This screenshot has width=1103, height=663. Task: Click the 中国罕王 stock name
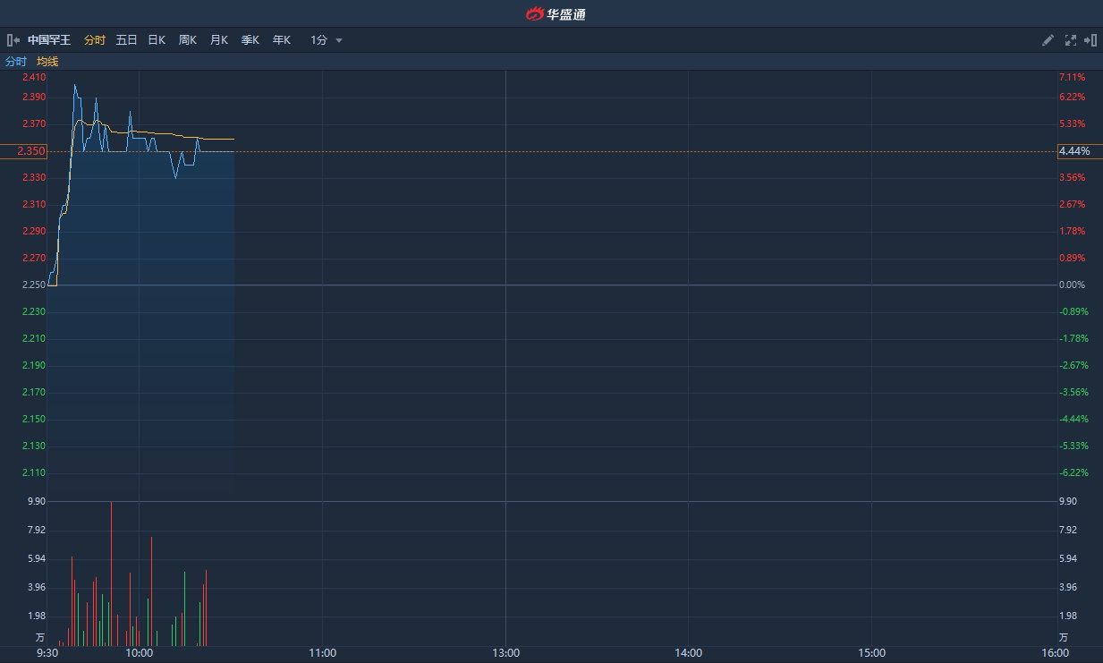coord(49,40)
